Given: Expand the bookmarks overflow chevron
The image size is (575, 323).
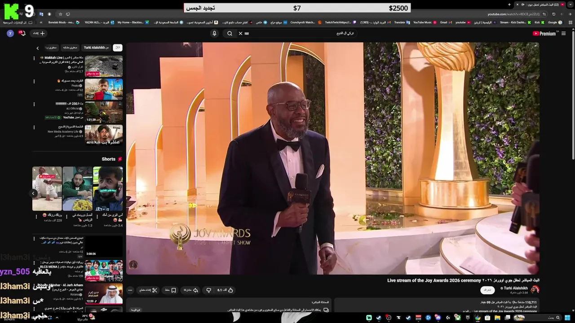Looking at the screenshot, I should tap(41, 22).
